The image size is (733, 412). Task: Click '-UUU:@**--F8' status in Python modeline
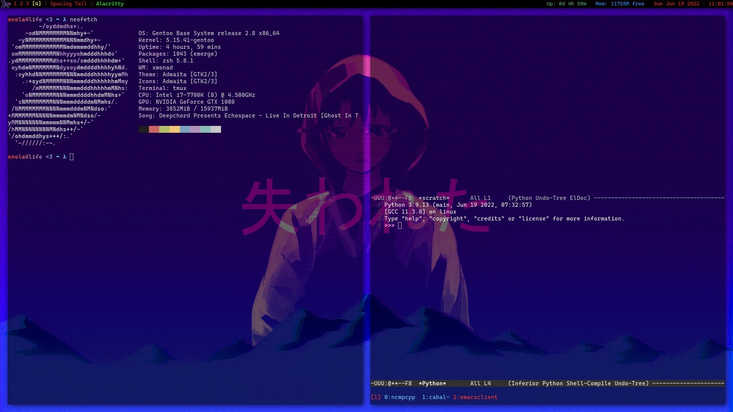pos(391,383)
